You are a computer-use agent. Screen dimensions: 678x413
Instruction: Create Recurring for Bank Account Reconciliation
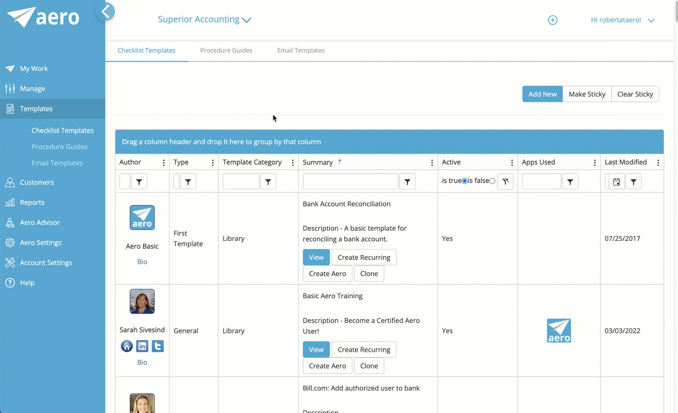coord(364,257)
